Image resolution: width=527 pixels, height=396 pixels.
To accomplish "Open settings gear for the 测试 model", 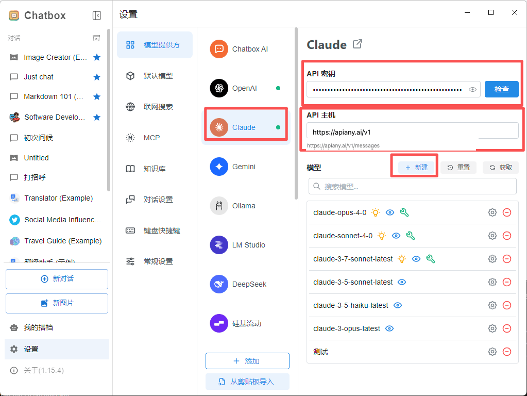I will tap(492, 352).
